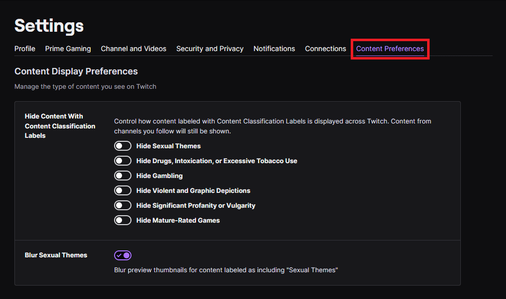Screen dimensions: 506x299
Task: Open the Security and Privacy tab
Action: (x=210, y=49)
